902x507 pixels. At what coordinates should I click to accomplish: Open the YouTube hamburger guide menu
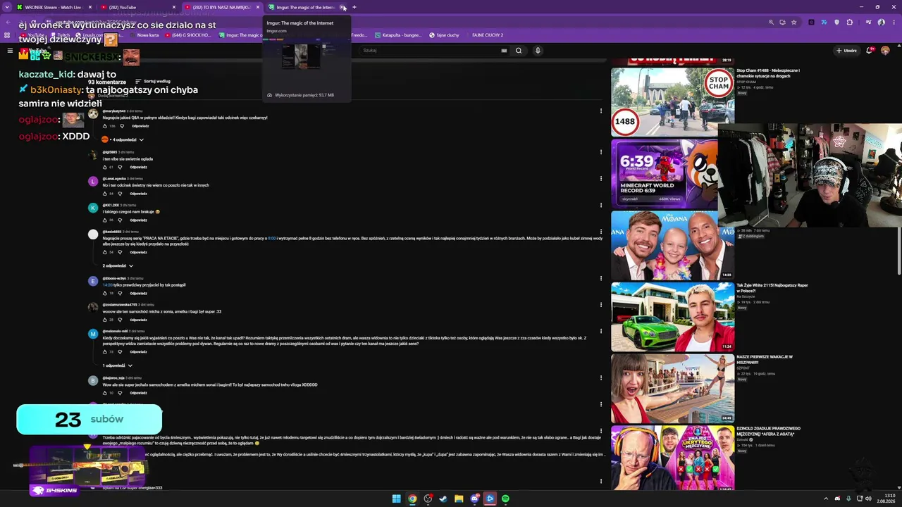(10, 51)
